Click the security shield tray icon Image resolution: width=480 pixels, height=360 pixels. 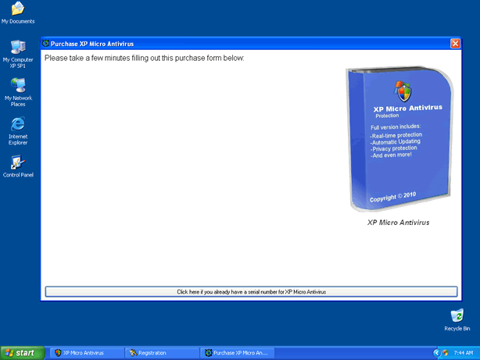click(x=445, y=353)
